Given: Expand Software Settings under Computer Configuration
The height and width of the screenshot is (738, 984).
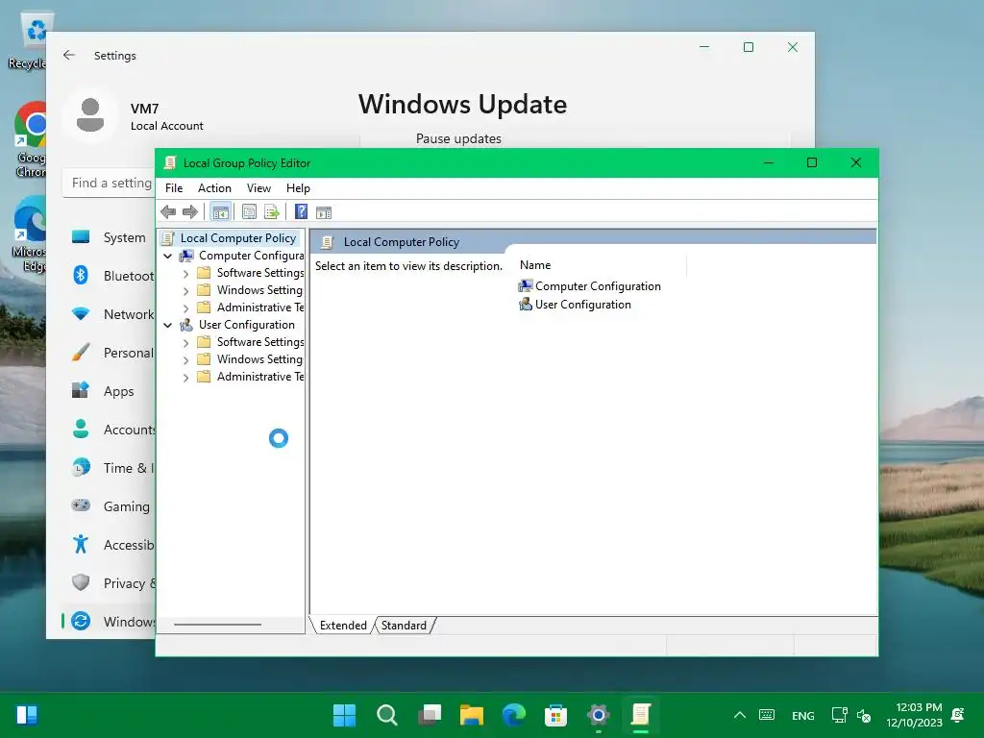Looking at the screenshot, I should click(x=185, y=274).
